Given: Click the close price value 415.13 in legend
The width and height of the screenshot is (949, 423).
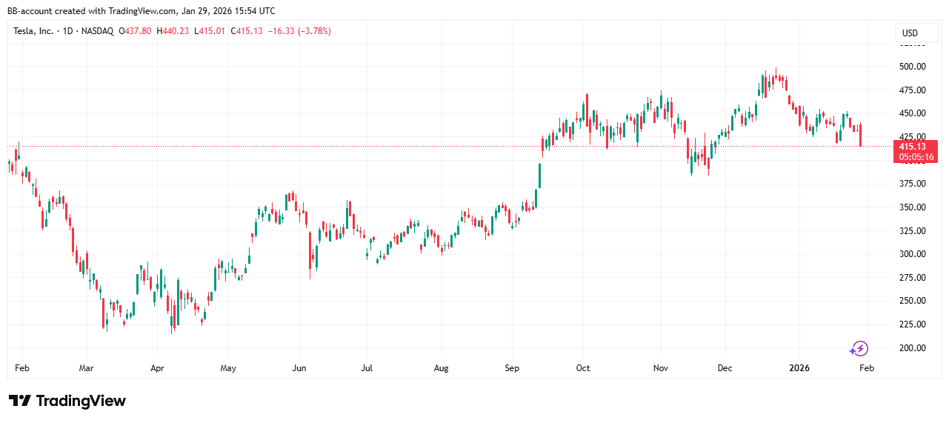Looking at the screenshot, I should tap(248, 31).
